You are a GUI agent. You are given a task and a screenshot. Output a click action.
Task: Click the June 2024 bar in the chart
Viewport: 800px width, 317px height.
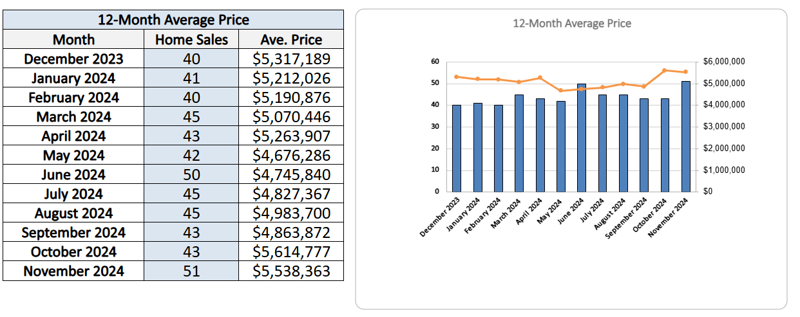582,138
